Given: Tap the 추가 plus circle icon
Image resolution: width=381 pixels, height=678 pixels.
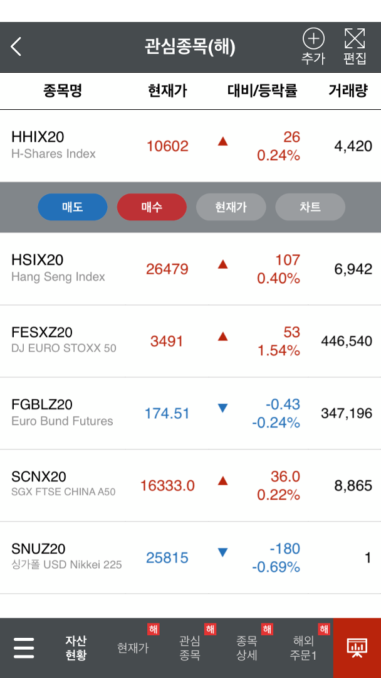Looking at the screenshot, I should click(x=313, y=39).
